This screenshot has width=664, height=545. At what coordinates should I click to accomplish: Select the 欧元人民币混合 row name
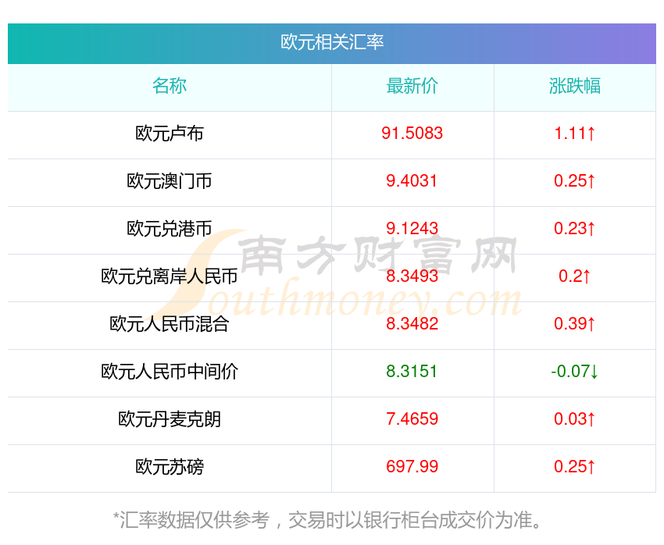[170, 324]
